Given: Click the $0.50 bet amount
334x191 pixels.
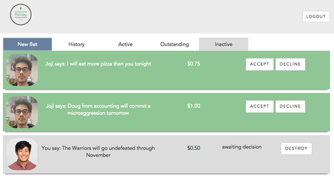Looking at the screenshot, I should click(x=194, y=148).
